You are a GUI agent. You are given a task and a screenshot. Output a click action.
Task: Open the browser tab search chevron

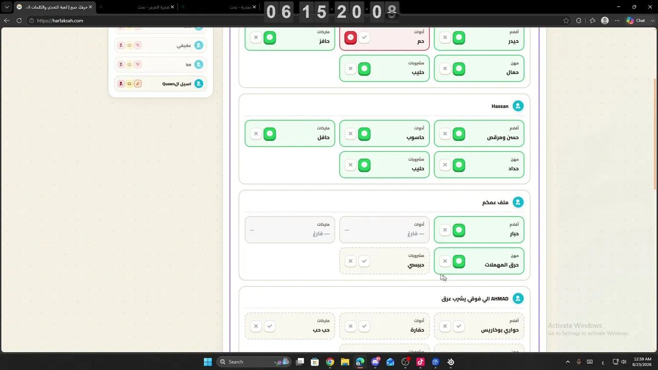(7, 7)
